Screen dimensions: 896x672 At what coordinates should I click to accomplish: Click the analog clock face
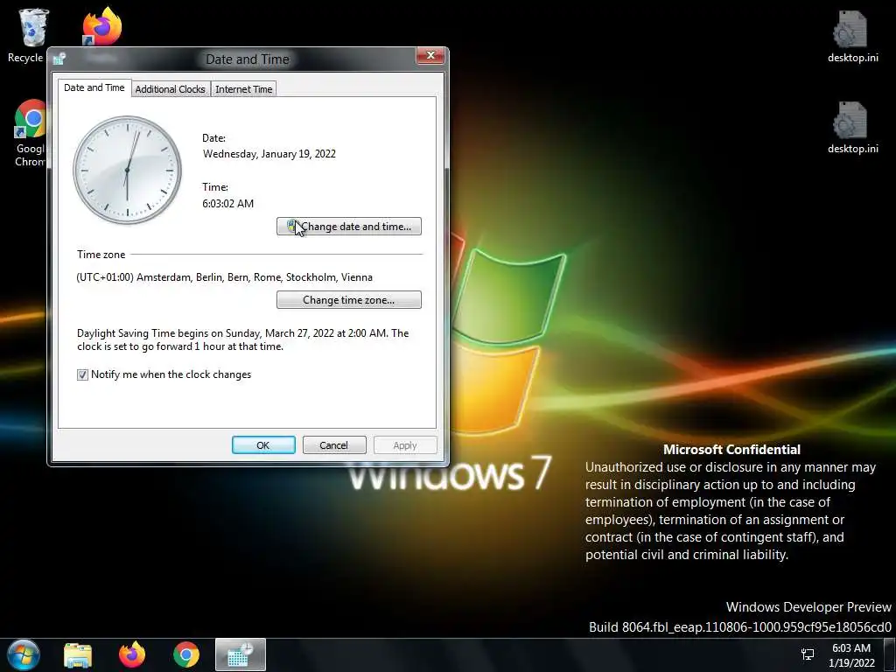[x=128, y=170]
